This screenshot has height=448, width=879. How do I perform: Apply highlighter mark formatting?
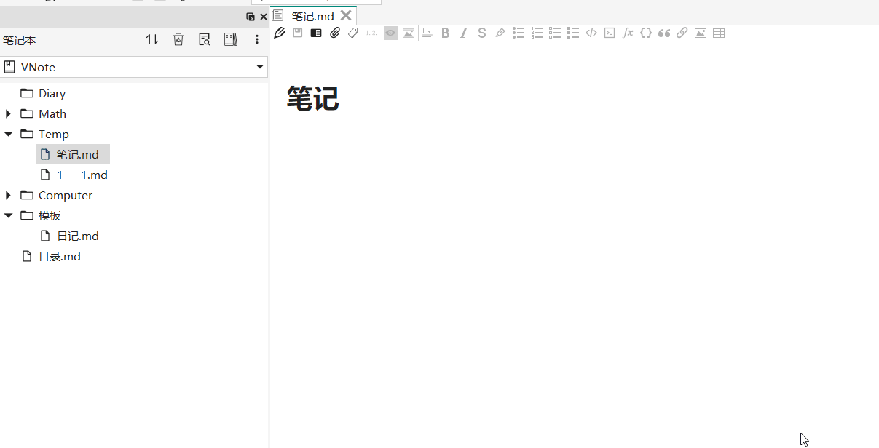(x=500, y=33)
